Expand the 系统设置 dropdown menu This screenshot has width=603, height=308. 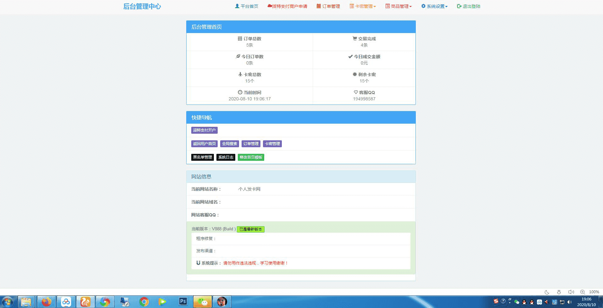[434, 6]
